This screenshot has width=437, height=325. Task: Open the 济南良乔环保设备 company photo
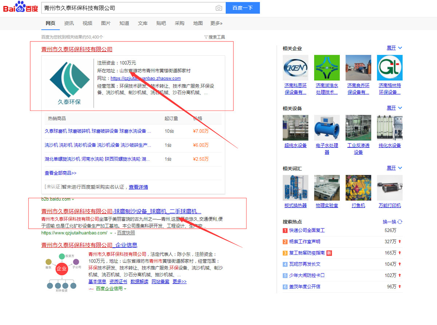point(358,68)
